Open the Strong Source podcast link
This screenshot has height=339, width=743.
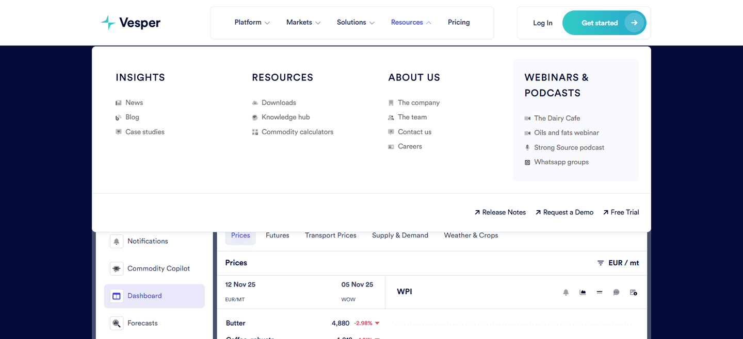tap(569, 147)
